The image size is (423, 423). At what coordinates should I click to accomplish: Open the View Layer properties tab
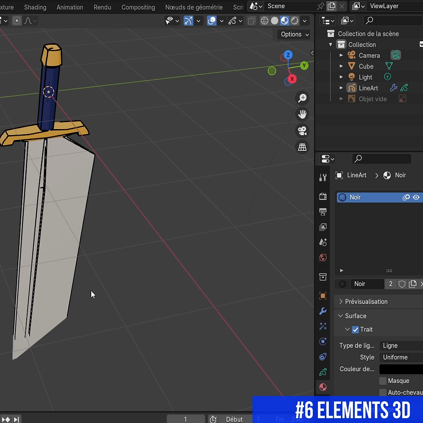[x=323, y=227]
